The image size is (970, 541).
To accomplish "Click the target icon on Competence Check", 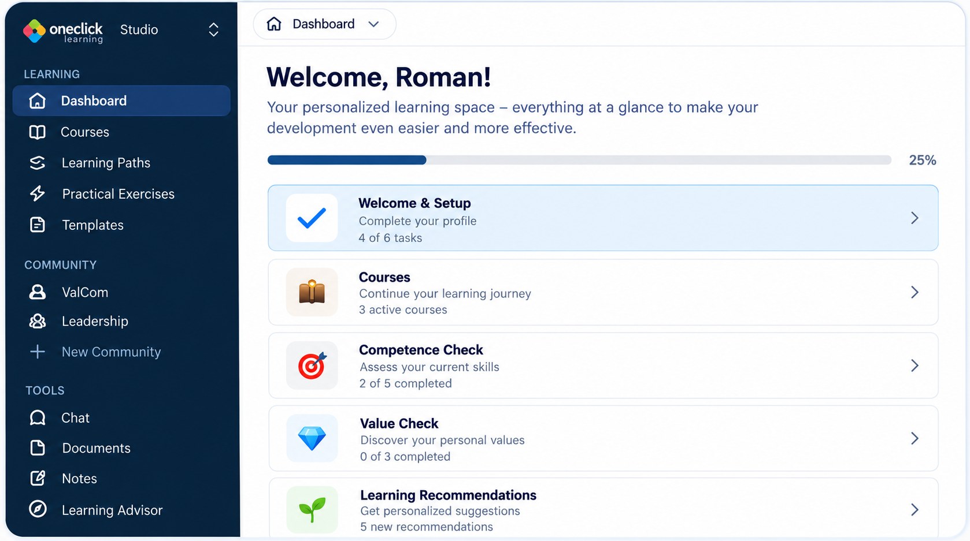I will pos(312,365).
